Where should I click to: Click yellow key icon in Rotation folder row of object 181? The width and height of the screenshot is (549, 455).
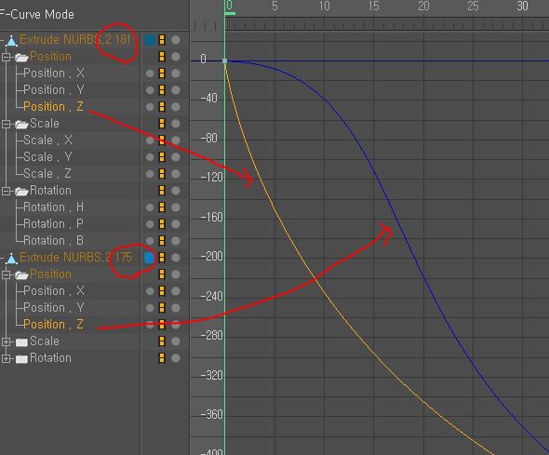[161, 191]
